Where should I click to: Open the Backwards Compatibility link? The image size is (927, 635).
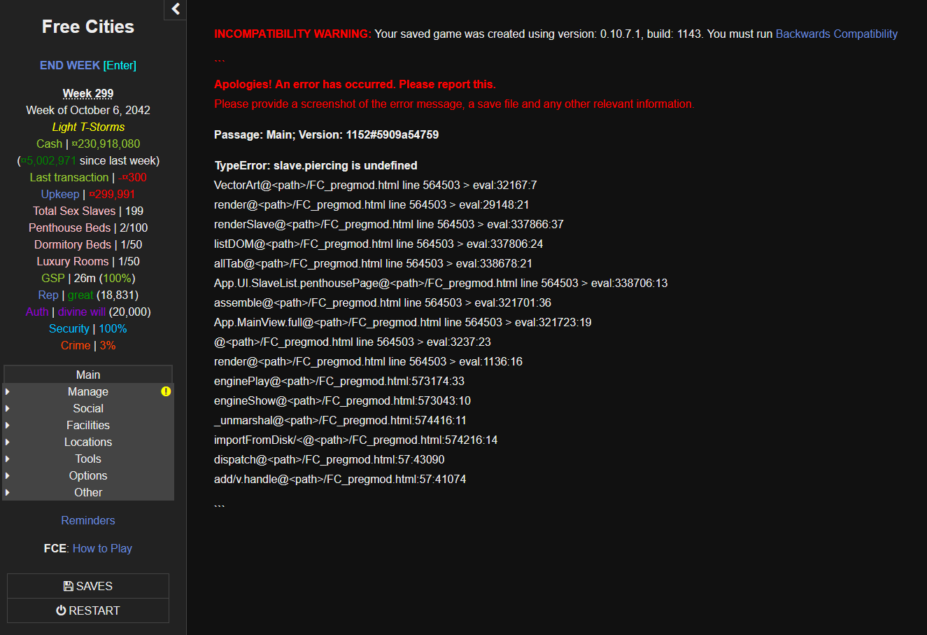click(x=836, y=34)
